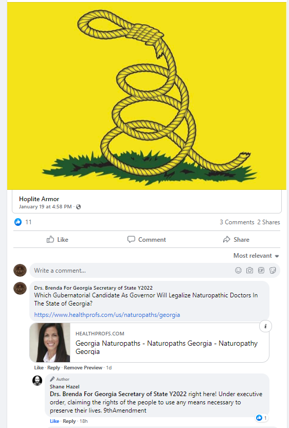Open the healthprofs.com naturopaths Georgia link

(107, 315)
